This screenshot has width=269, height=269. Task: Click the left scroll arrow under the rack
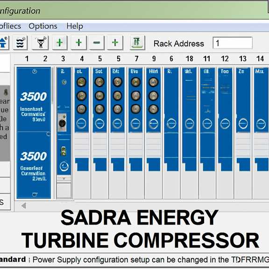[24, 205]
